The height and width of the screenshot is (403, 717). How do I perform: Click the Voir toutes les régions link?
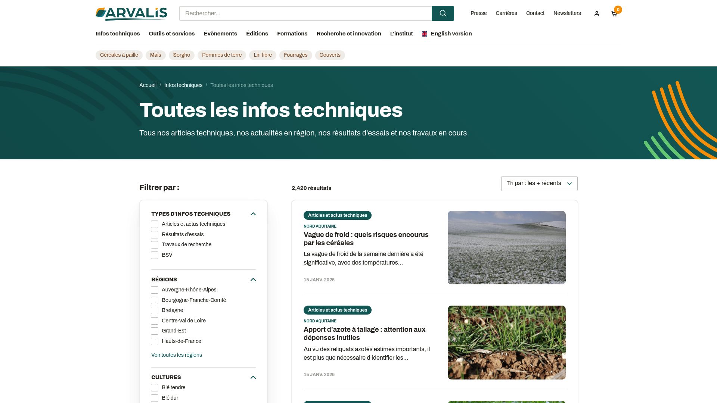[x=176, y=355]
